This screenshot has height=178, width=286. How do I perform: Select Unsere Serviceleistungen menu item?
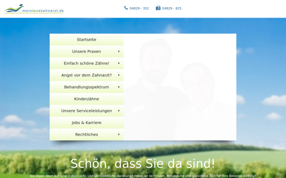tap(86, 111)
